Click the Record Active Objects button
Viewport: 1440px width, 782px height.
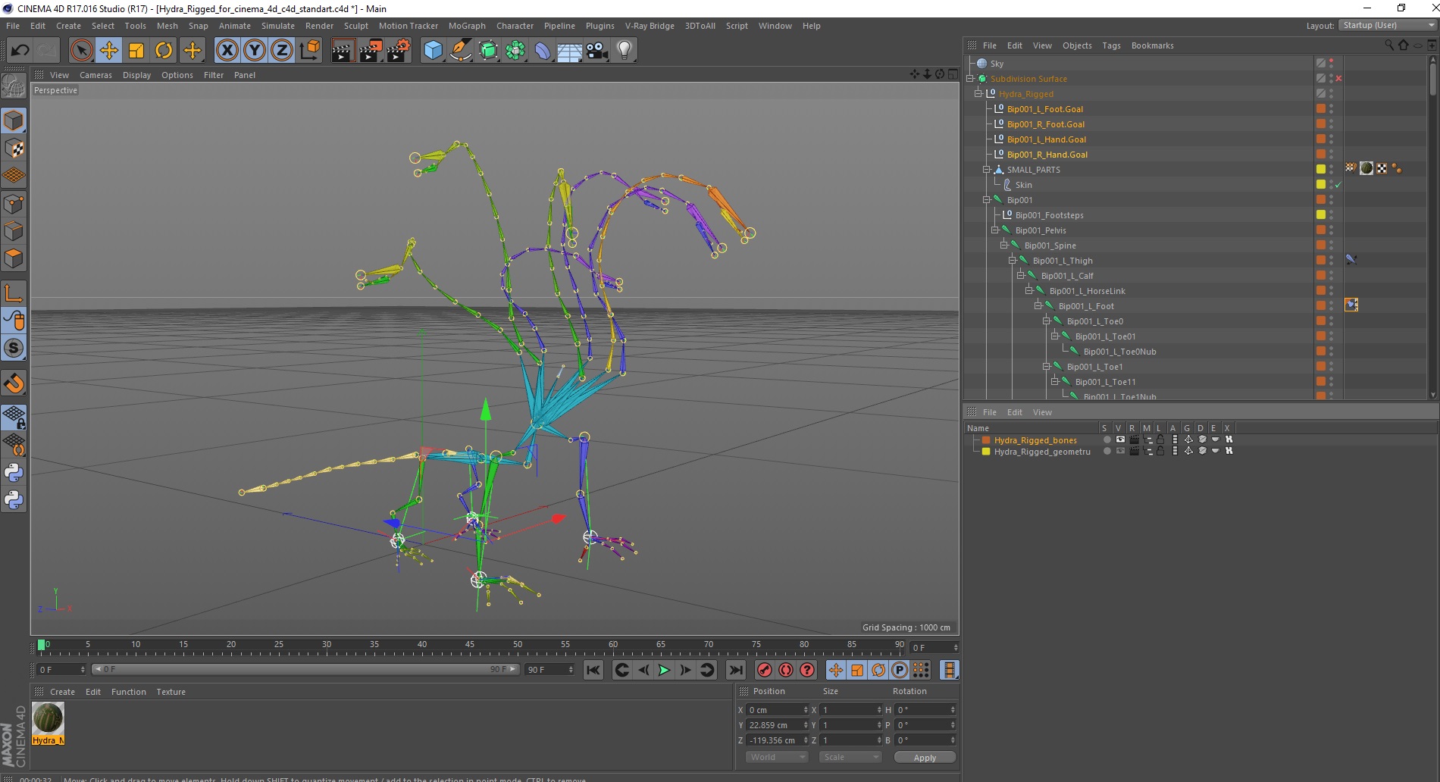click(x=765, y=670)
